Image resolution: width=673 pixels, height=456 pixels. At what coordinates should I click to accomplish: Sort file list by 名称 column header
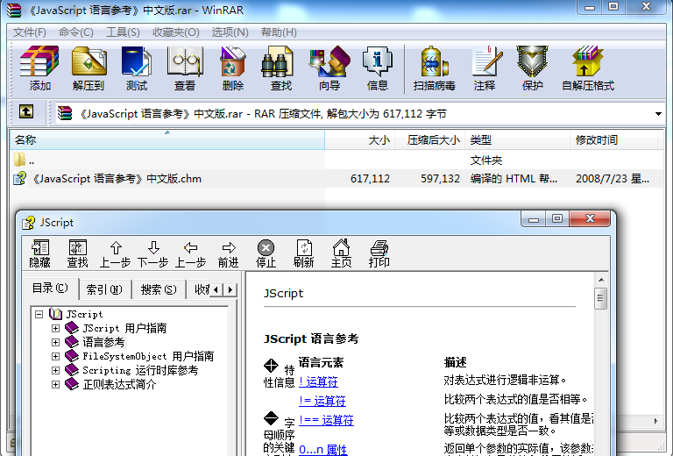tap(167, 140)
